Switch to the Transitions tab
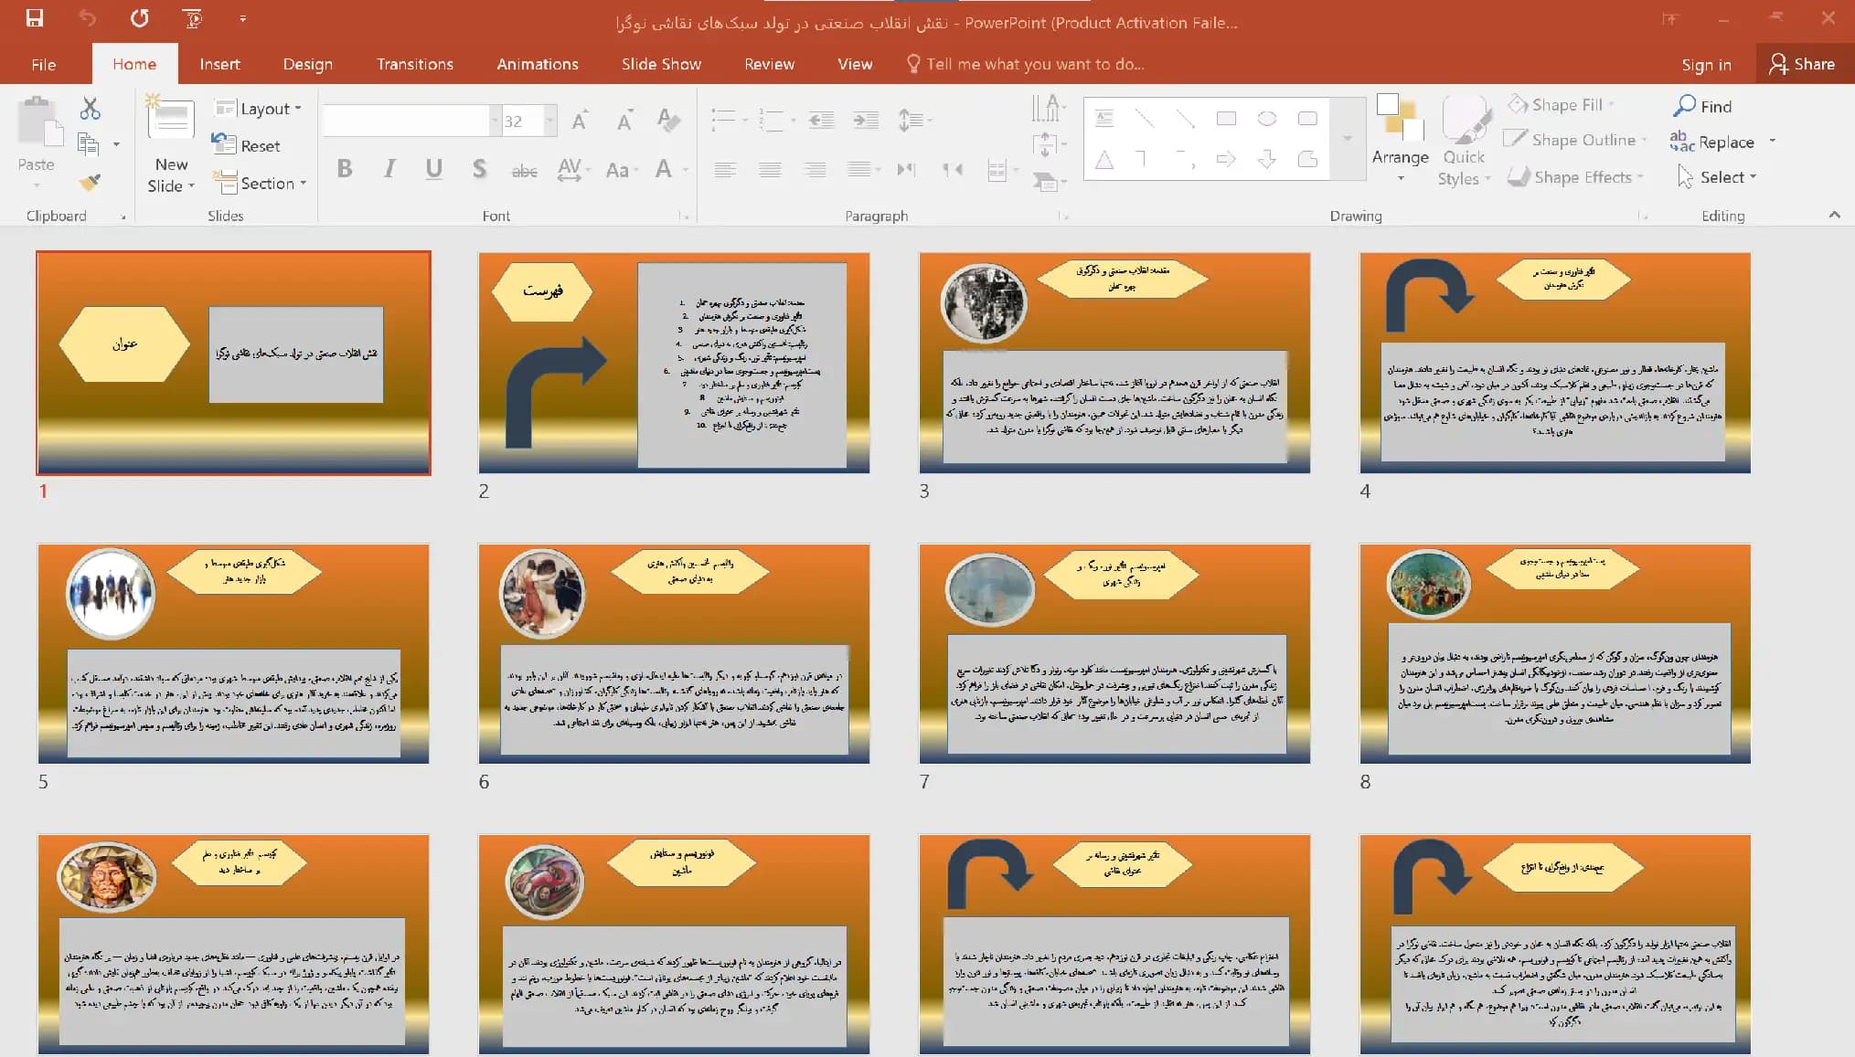 415,64
